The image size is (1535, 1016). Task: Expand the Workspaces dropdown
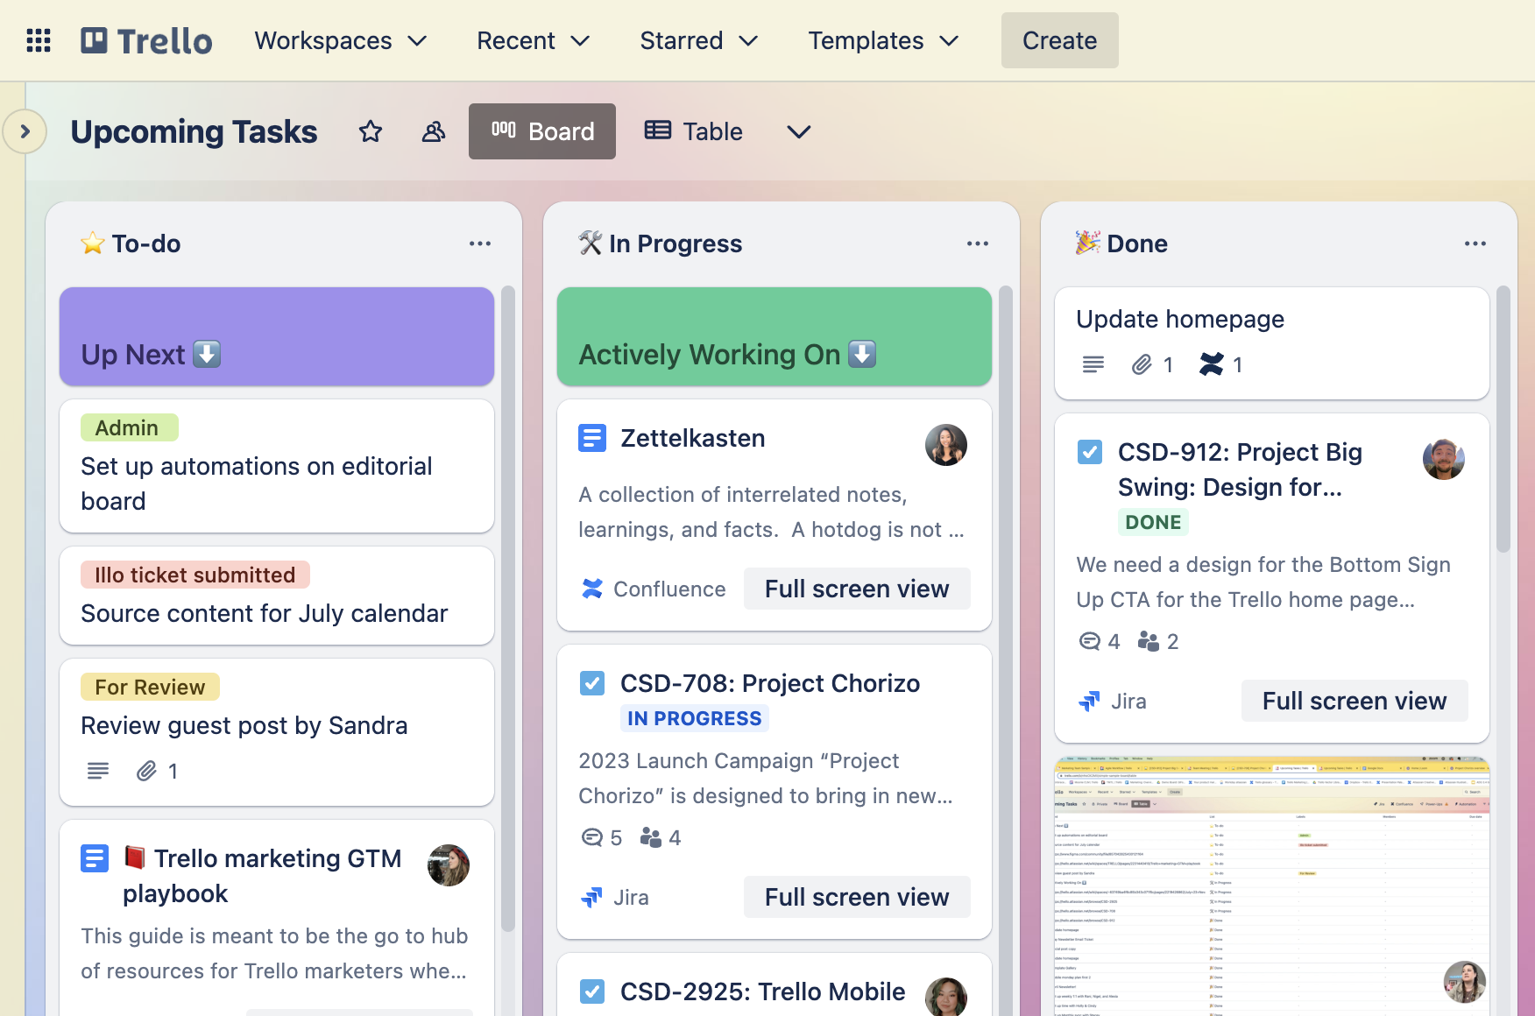click(341, 40)
